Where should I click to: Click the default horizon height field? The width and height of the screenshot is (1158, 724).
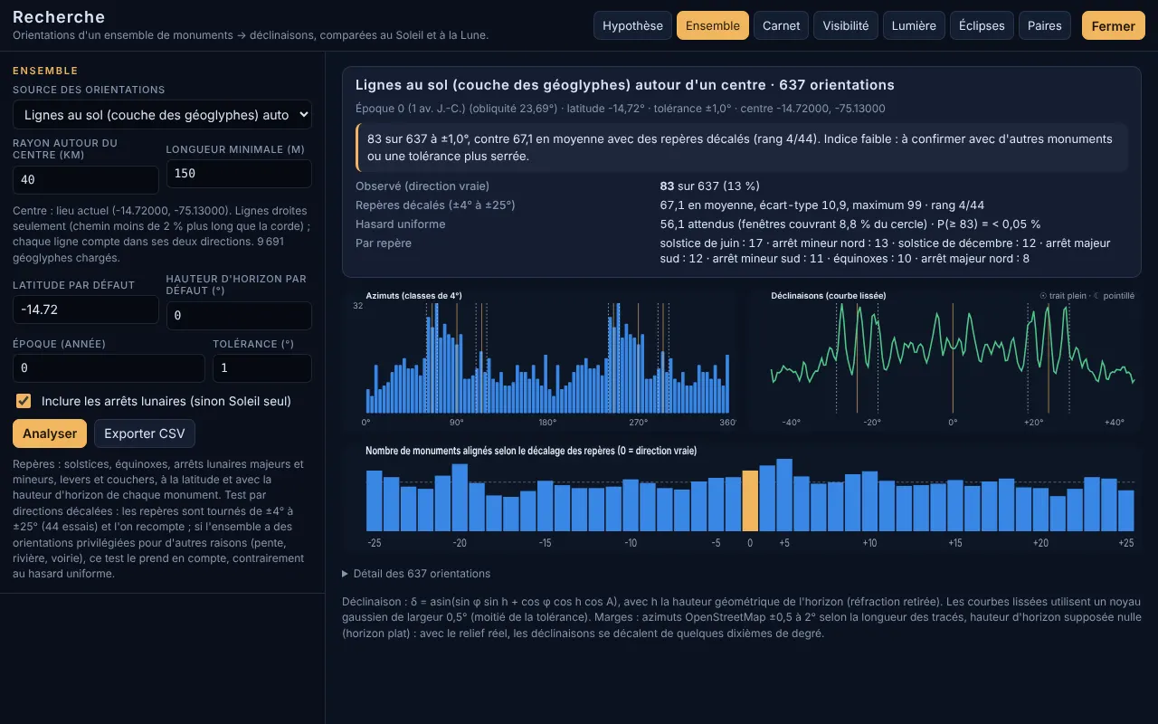pos(239,316)
